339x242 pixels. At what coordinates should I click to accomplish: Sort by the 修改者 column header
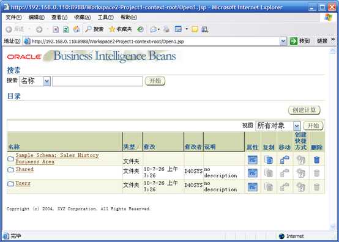[193, 147]
